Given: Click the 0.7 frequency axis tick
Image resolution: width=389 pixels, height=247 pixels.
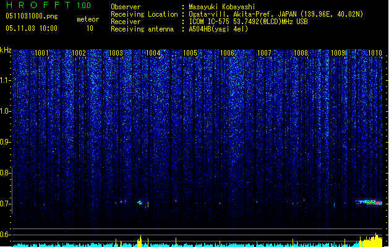Looking at the screenshot, I should pos(5,204).
